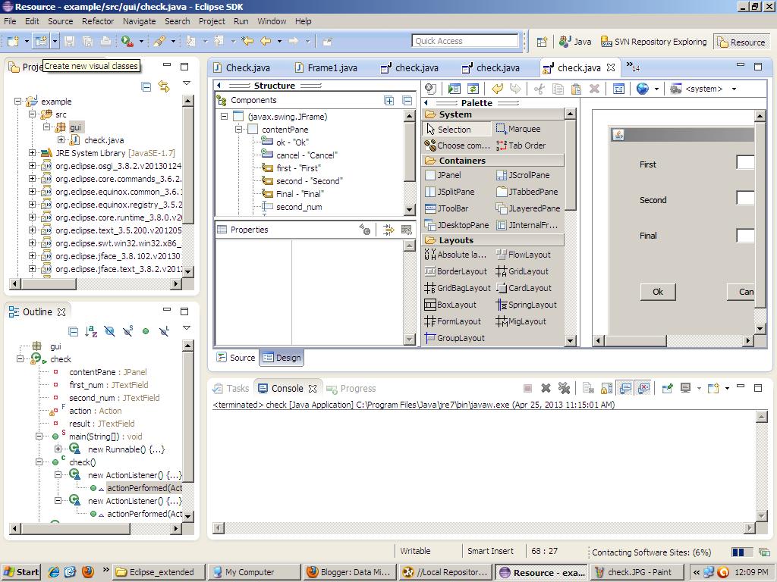This screenshot has height=582, width=777.
Task: Collapse the Layouts palette category
Action: pos(493,240)
